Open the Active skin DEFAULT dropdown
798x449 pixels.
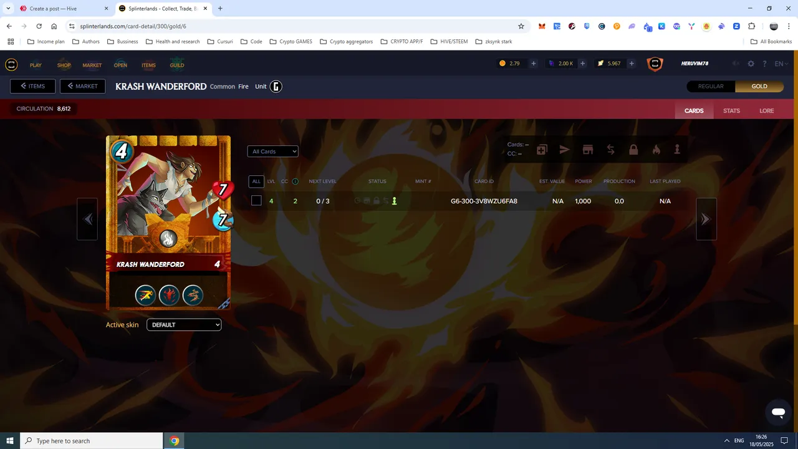pos(184,325)
